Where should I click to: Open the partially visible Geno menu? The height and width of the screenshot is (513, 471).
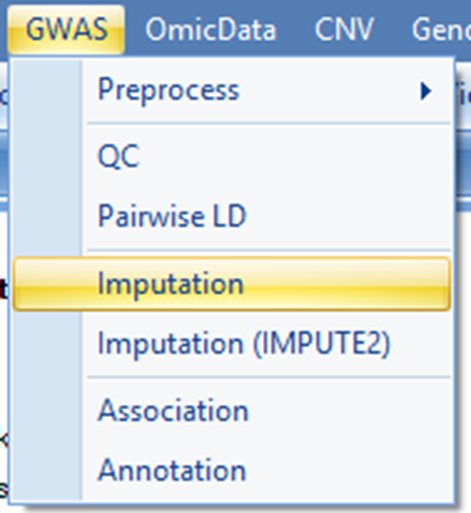coord(441,29)
